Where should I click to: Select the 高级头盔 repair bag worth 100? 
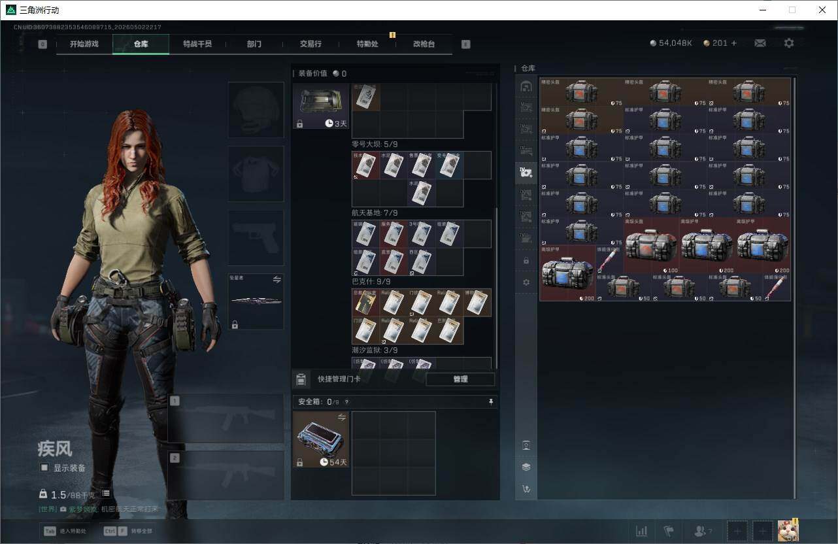[x=652, y=246]
